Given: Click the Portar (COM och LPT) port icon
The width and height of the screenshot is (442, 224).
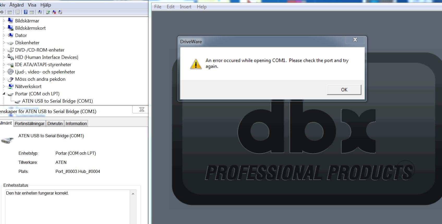Looking at the screenshot, I should tap(10, 94).
